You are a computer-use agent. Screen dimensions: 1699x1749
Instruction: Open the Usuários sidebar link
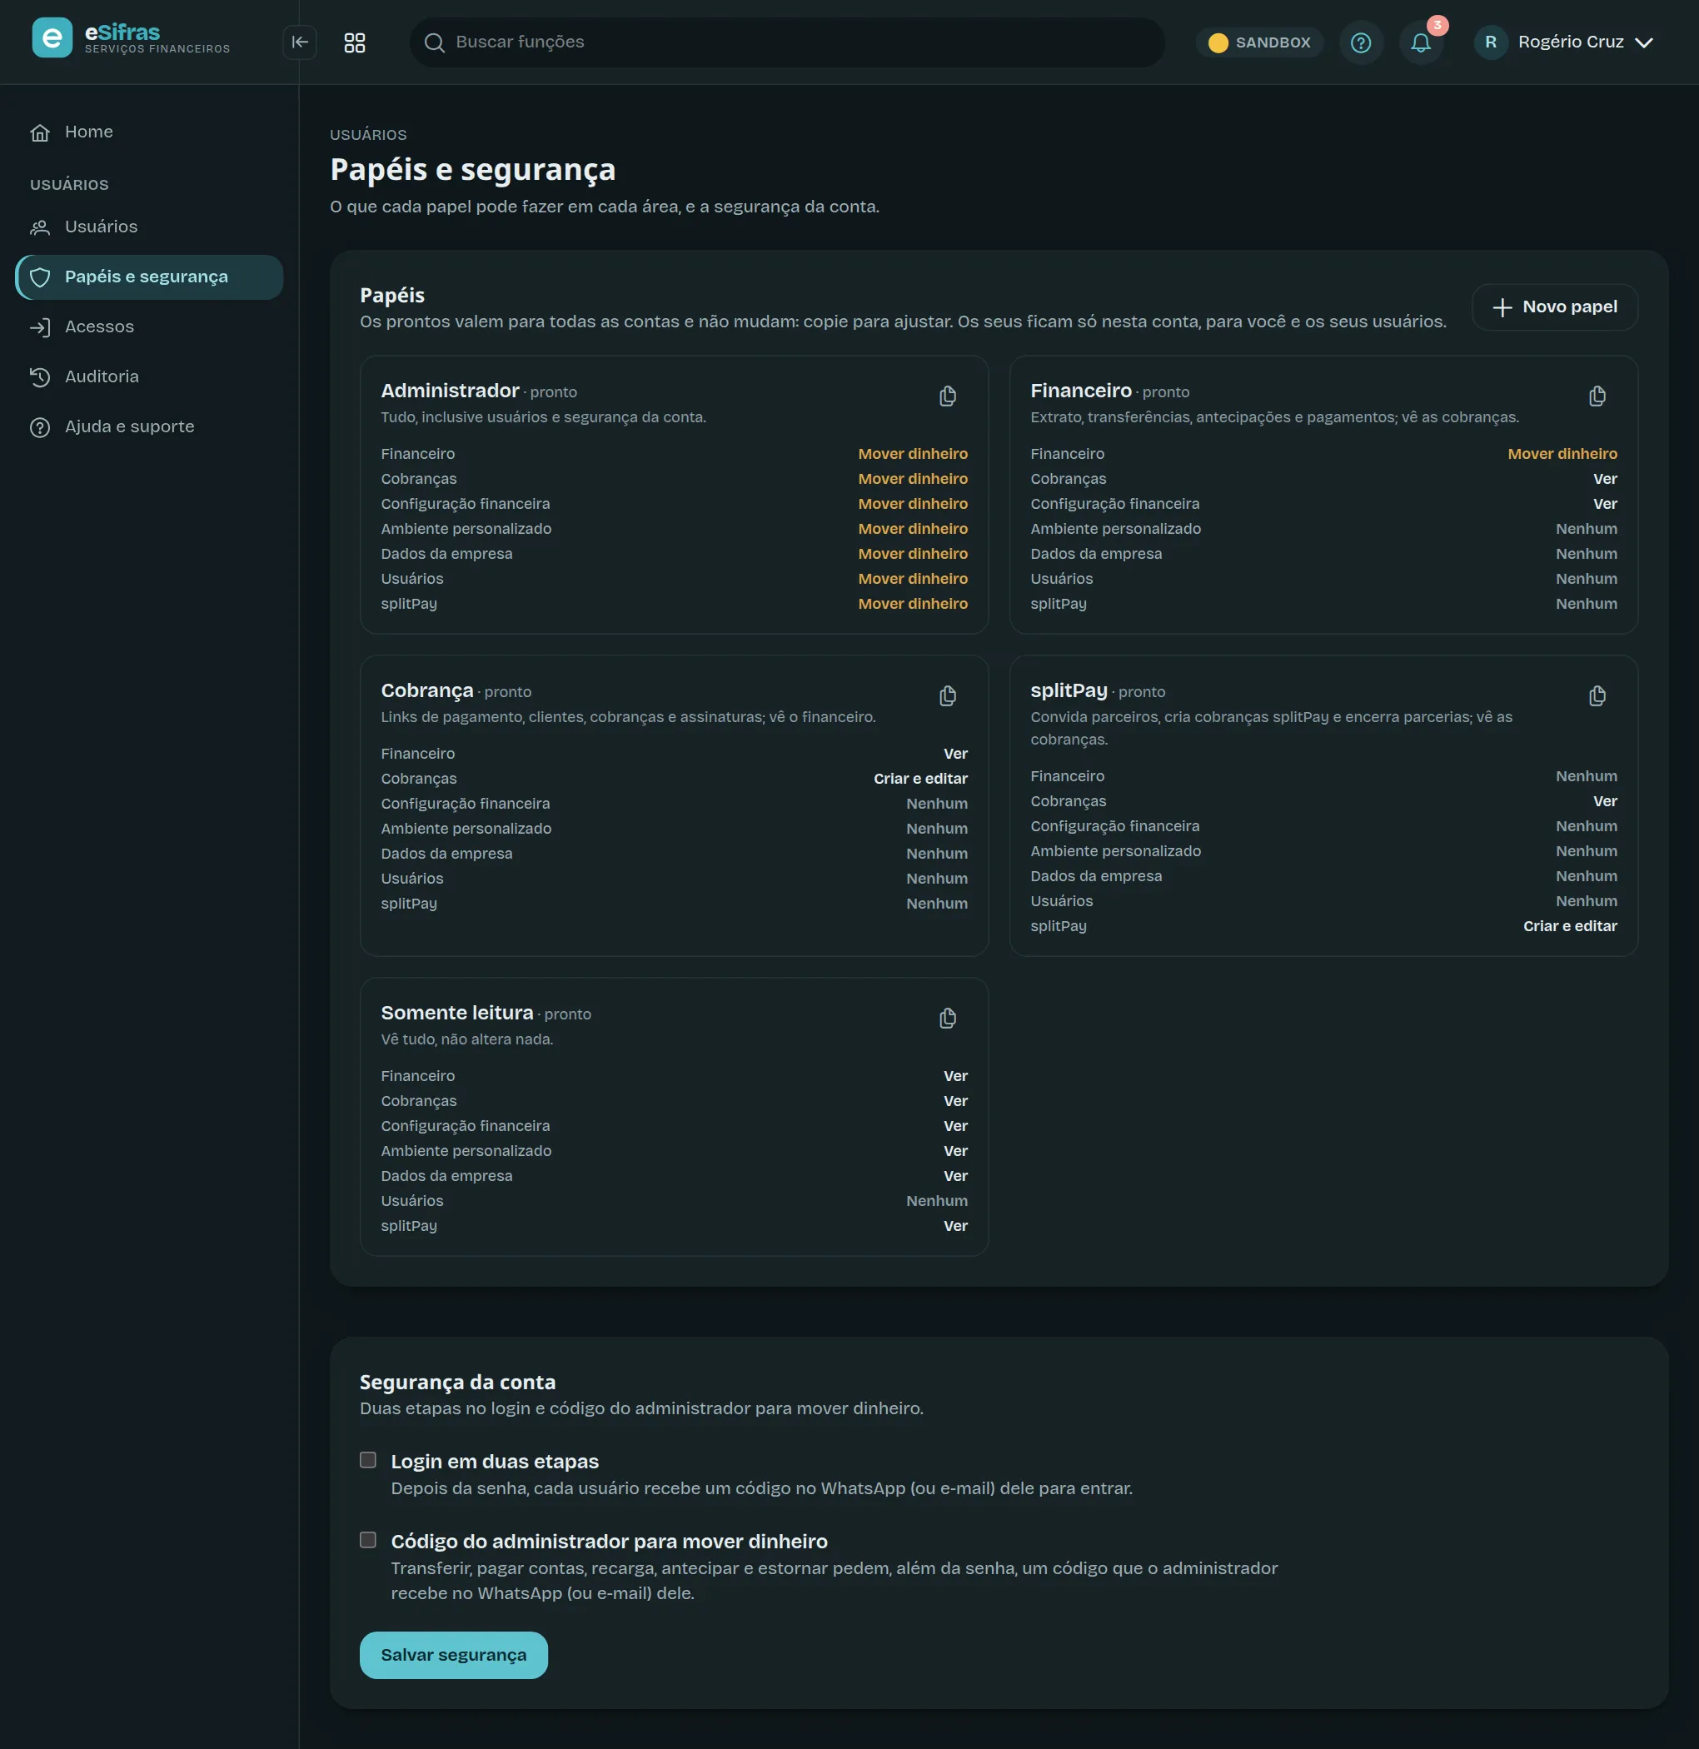click(x=150, y=227)
